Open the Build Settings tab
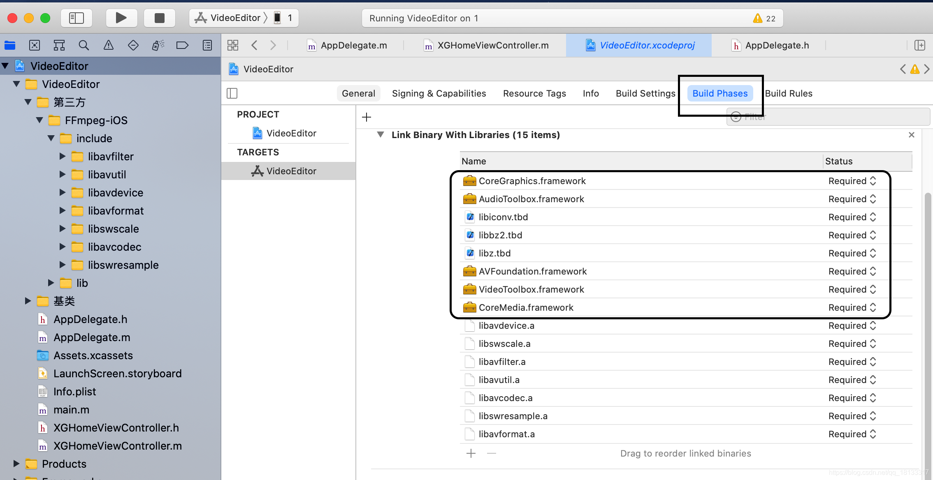Image resolution: width=933 pixels, height=480 pixels. pyautogui.click(x=645, y=93)
